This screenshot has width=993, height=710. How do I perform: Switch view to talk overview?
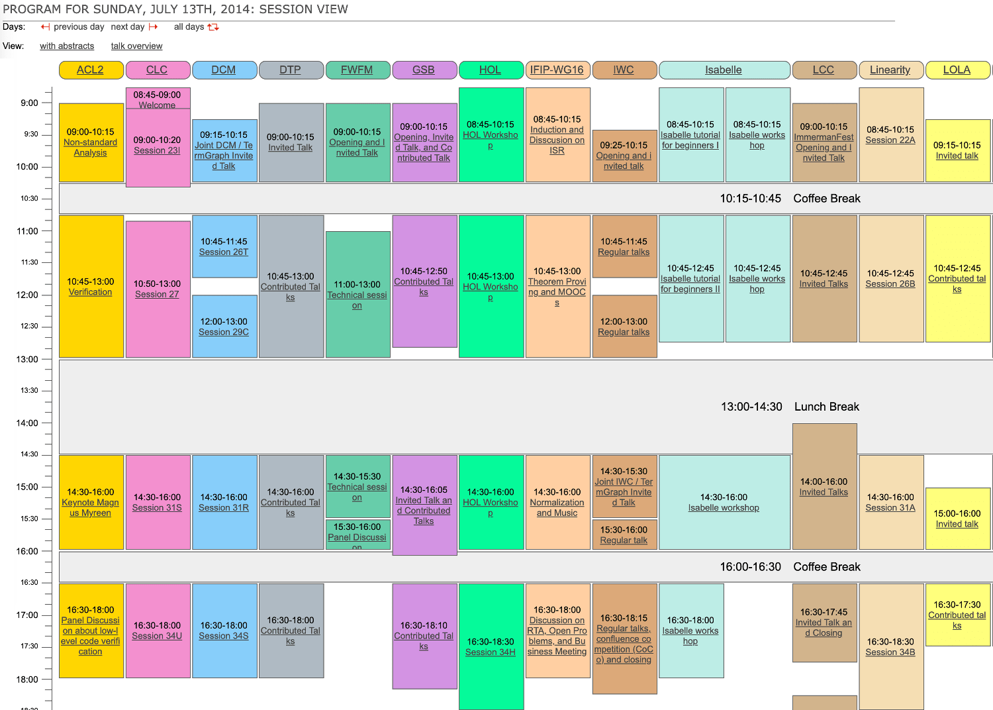click(136, 46)
